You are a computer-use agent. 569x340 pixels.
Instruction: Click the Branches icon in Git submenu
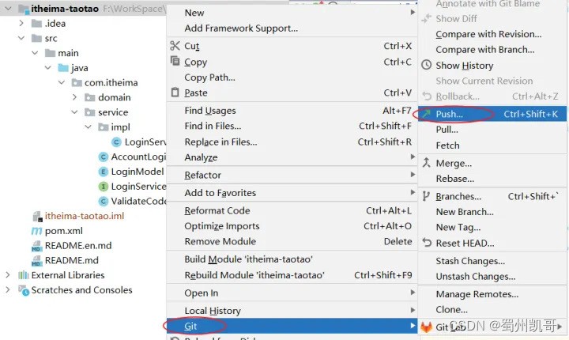click(427, 196)
